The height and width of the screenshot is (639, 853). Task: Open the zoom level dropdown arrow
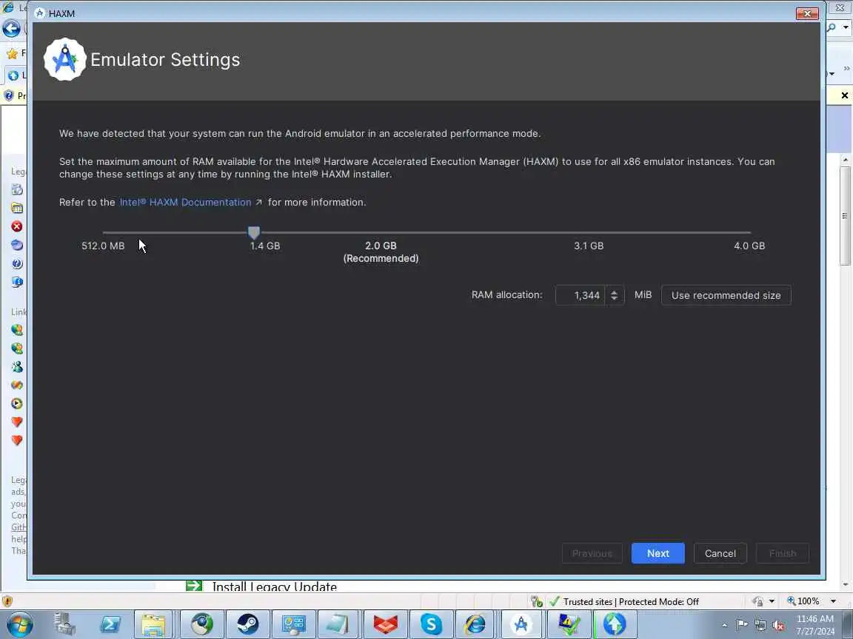coord(833,601)
